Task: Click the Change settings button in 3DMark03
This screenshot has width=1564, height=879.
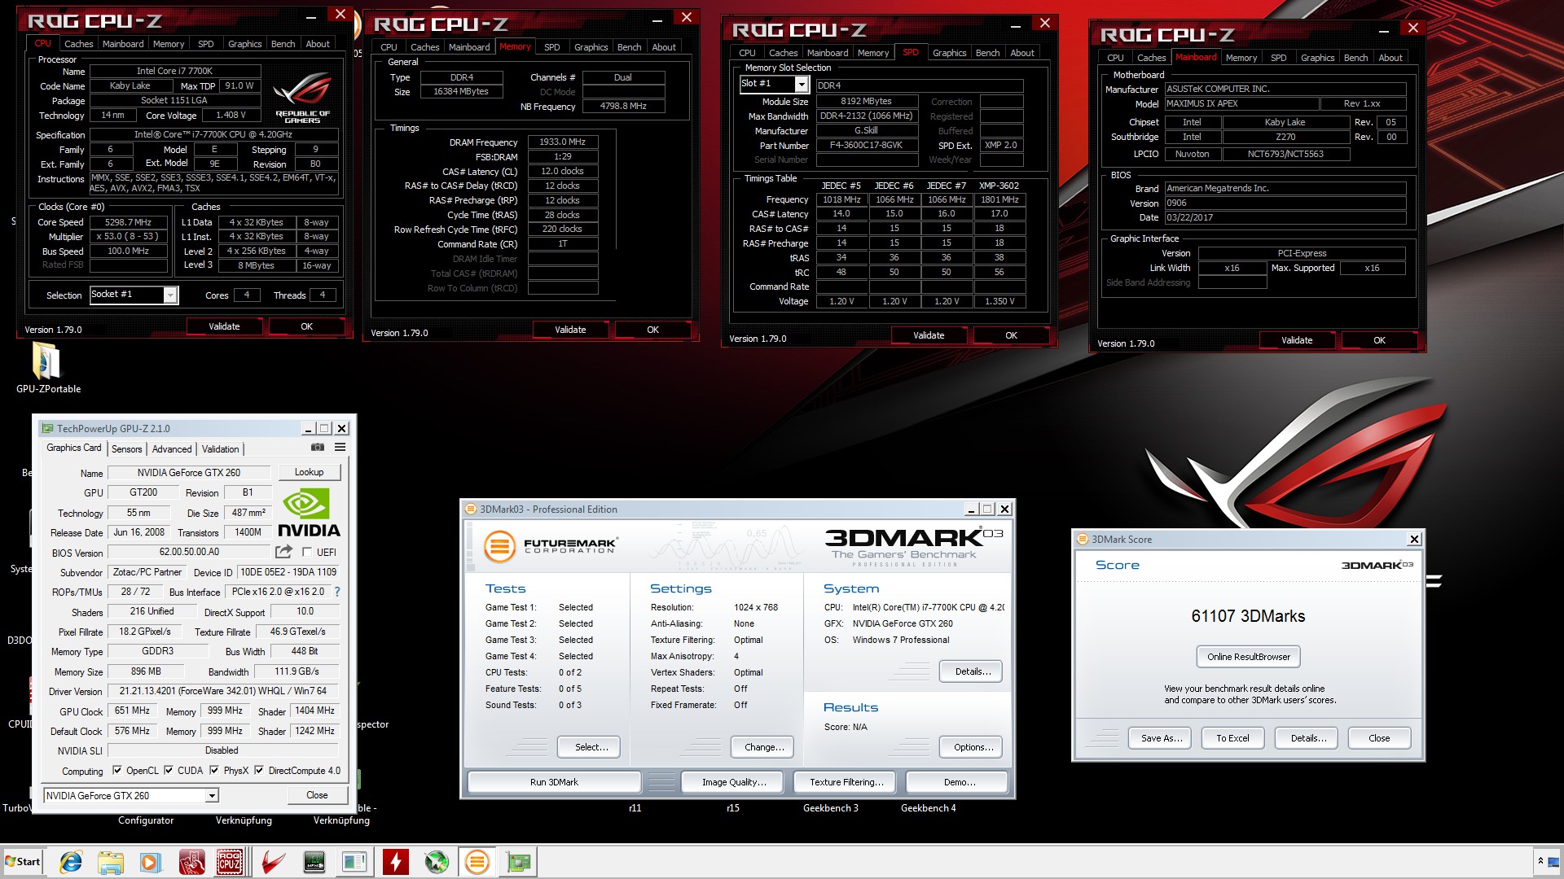Action: [764, 747]
